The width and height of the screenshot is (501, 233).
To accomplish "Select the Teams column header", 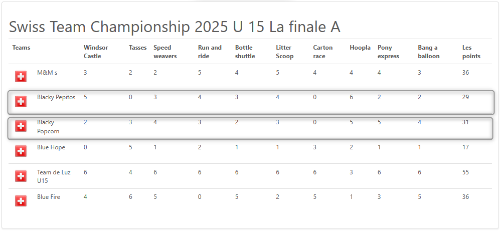I will click(x=22, y=48).
